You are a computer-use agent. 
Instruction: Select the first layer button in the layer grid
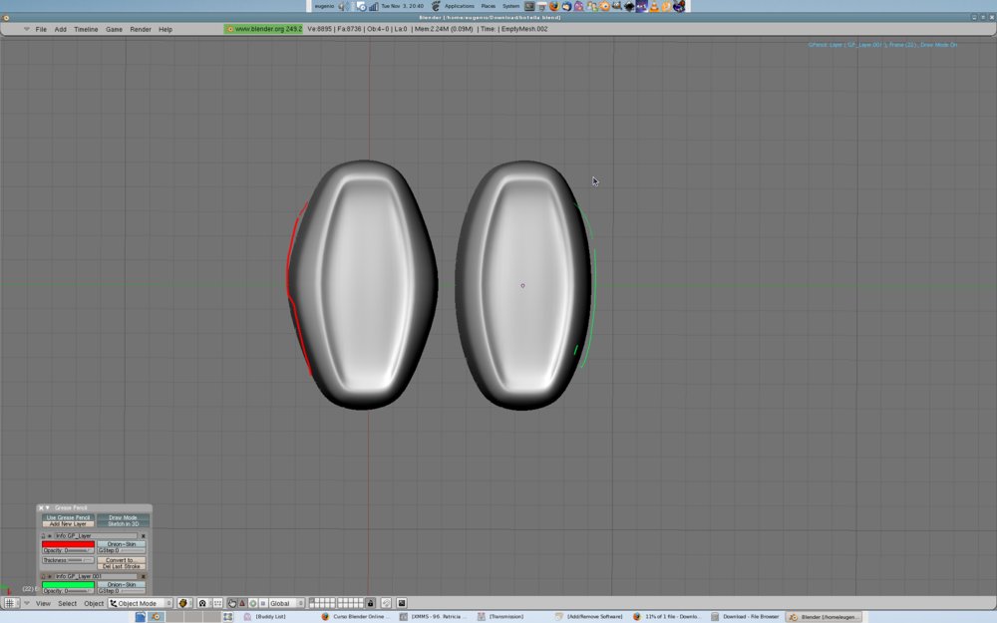click(311, 601)
